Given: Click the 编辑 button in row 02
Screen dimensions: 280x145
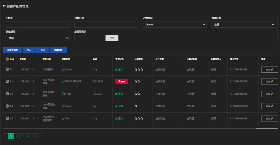Looking at the screenshot, I should 269,81.
